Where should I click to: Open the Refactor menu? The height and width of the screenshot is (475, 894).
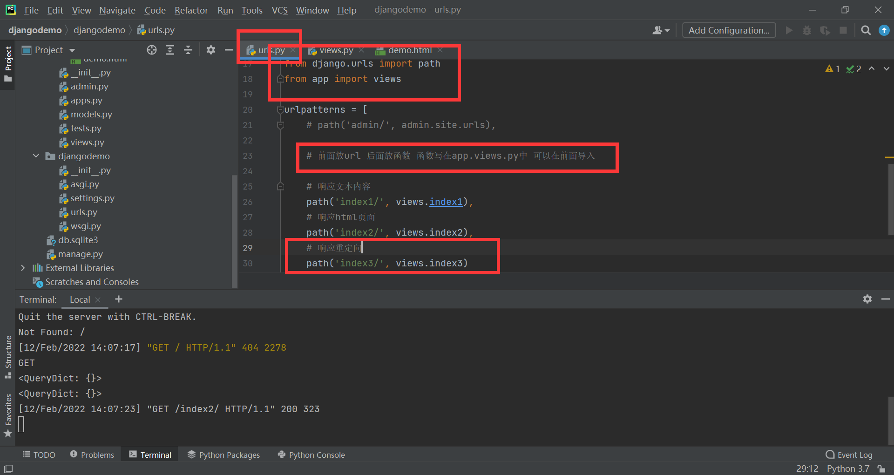coord(191,10)
